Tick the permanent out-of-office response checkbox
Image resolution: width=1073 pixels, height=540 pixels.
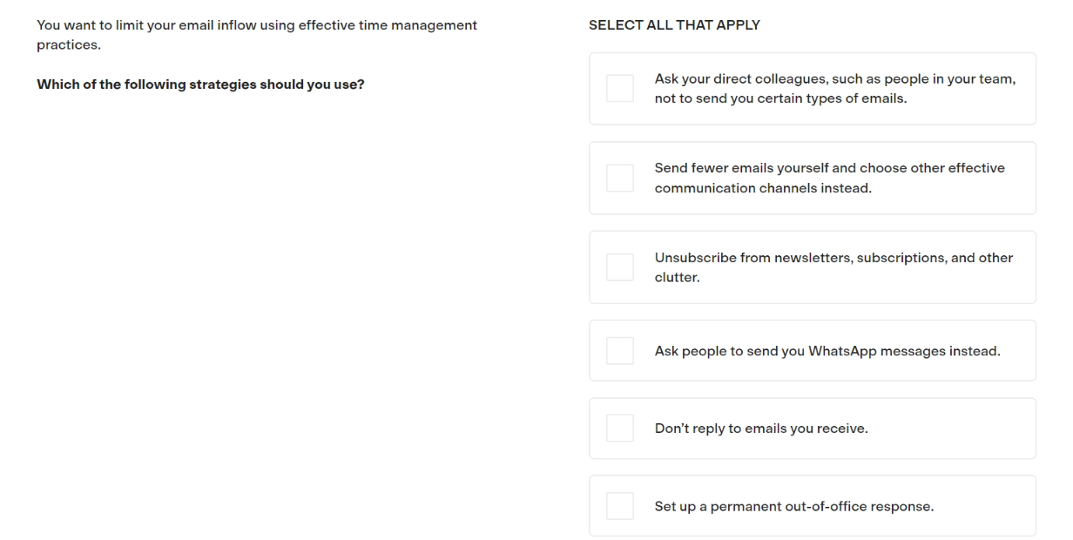click(620, 505)
